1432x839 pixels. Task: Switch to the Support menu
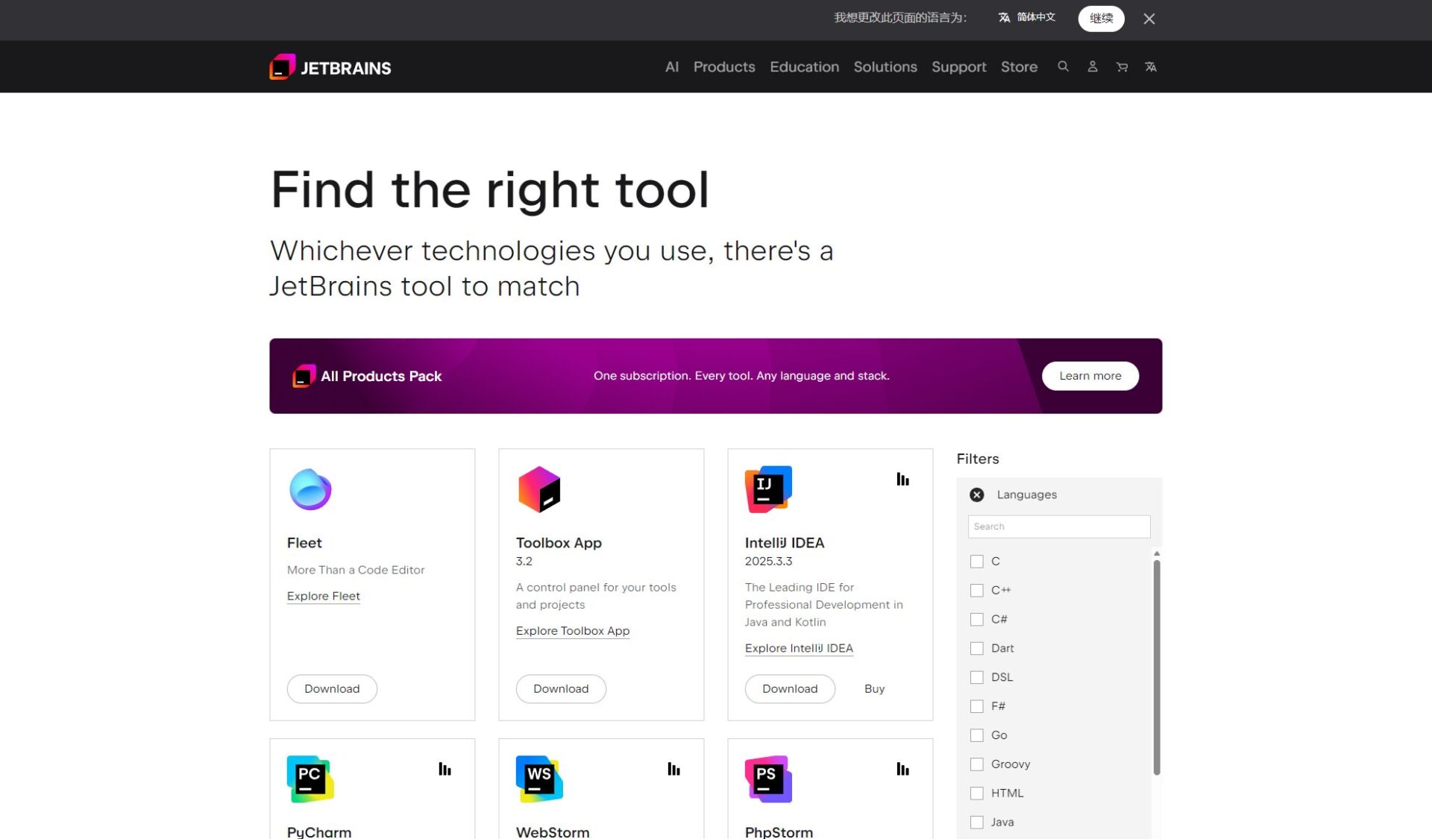click(x=958, y=66)
